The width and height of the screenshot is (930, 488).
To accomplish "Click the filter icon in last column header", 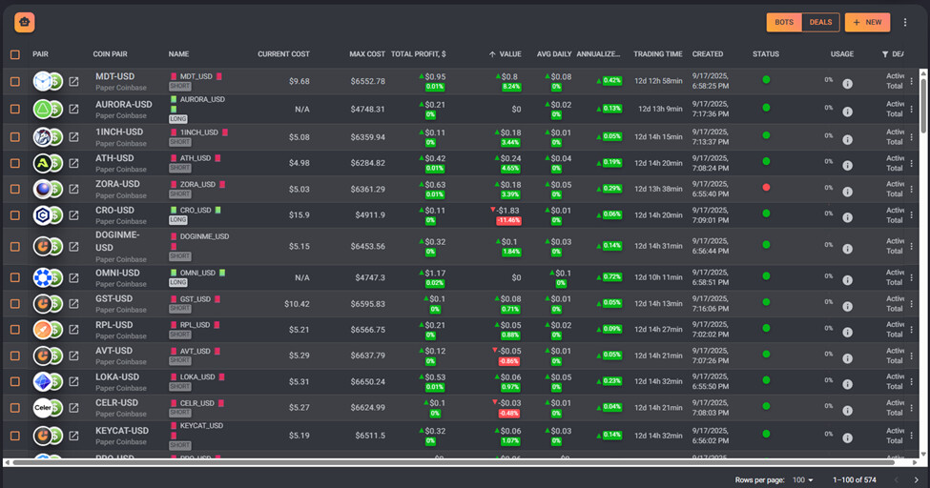I will pyautogui.click(x=885, y=54).
